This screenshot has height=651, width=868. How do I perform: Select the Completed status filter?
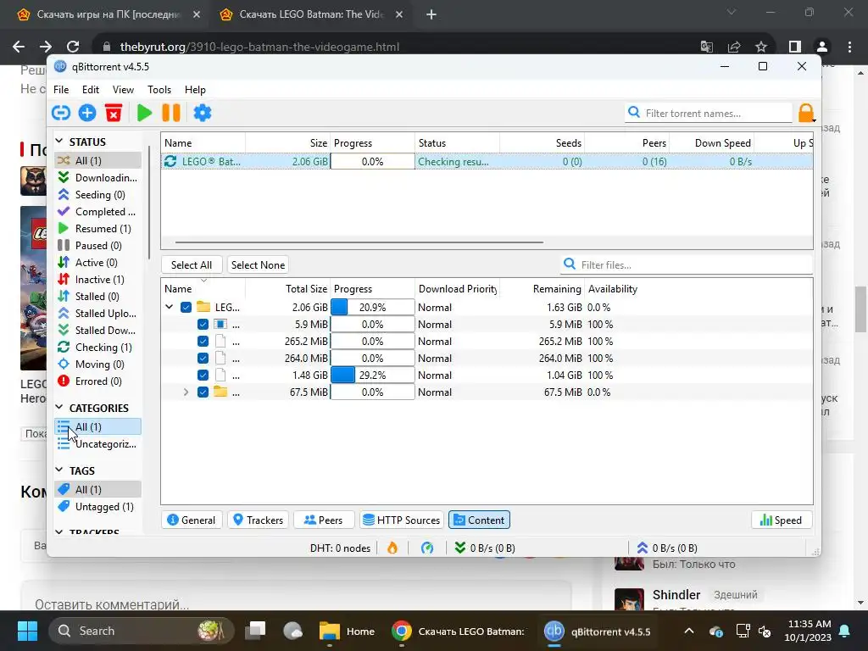(98, 211)
